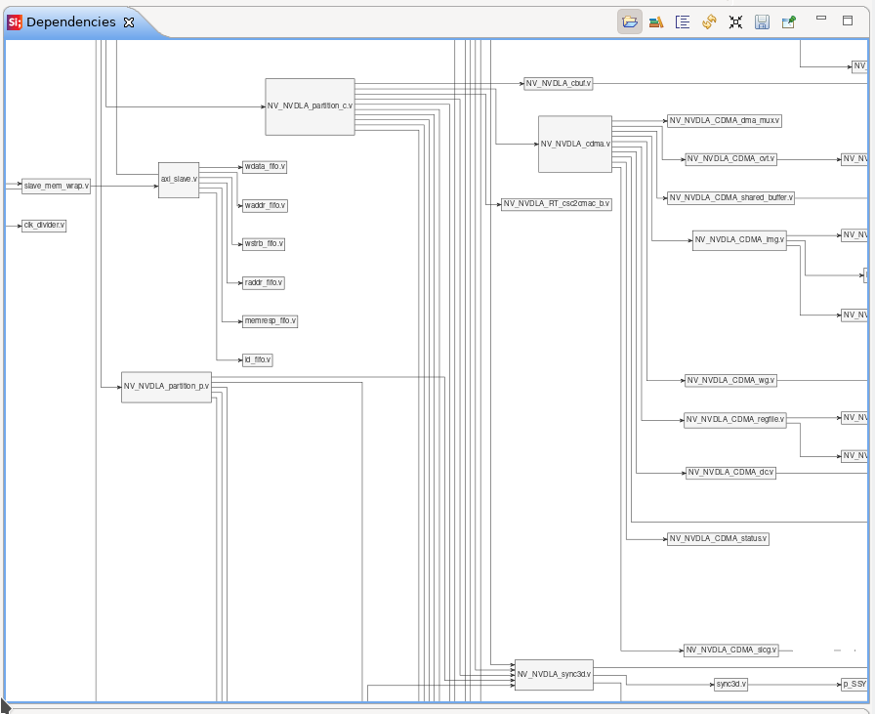Viewport: 875px width, 714px height.
Task: Click the library stack icon in the toolbar
Action: [x=656, y=21]
